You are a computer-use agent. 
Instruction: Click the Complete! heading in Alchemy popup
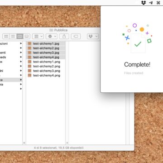[137, 65]
